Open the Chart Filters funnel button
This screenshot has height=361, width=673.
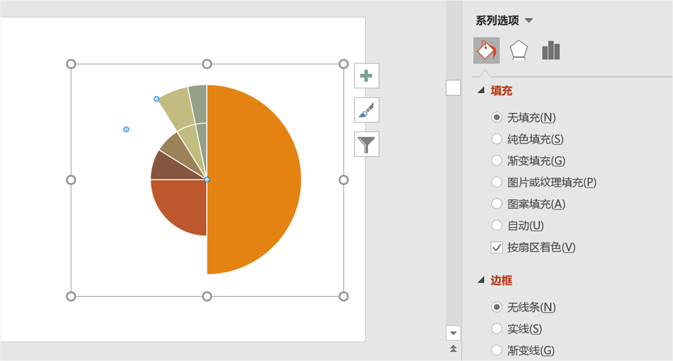tap(366, 144)
